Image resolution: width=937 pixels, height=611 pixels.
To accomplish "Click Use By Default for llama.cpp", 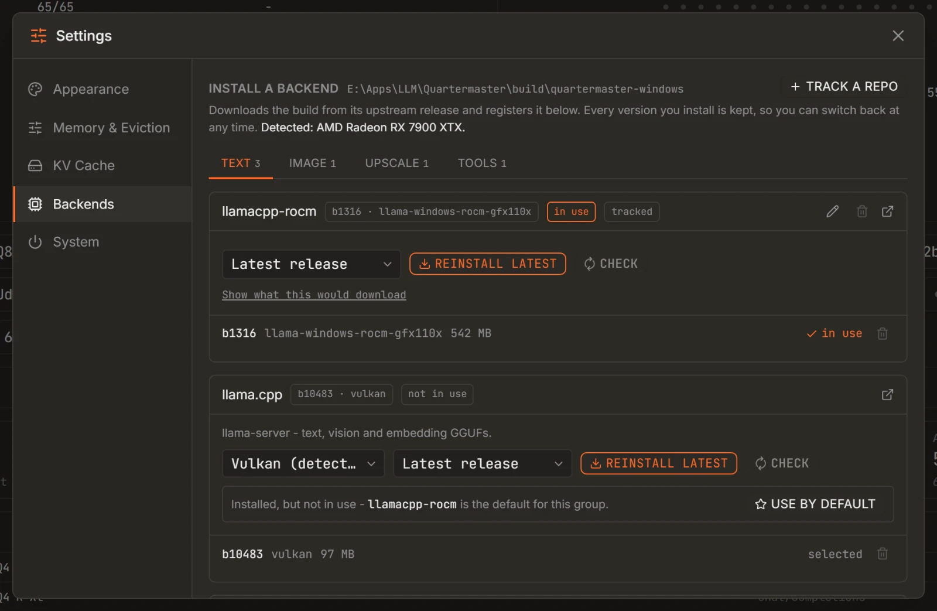I will (815, 504).
